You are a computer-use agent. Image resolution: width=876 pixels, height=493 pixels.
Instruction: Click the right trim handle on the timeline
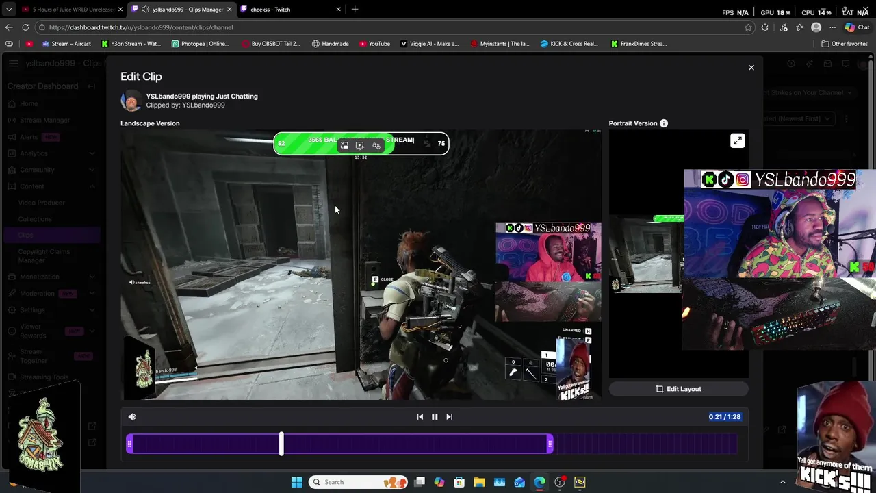550,444
